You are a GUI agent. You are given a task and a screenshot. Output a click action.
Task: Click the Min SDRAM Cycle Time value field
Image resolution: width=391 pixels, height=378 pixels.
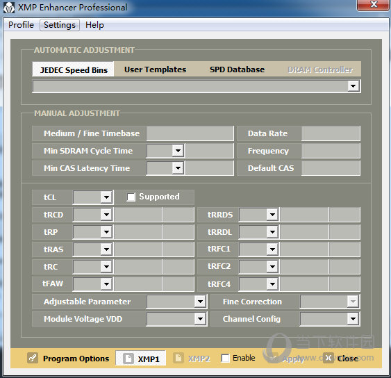click(x=210, y=151)
